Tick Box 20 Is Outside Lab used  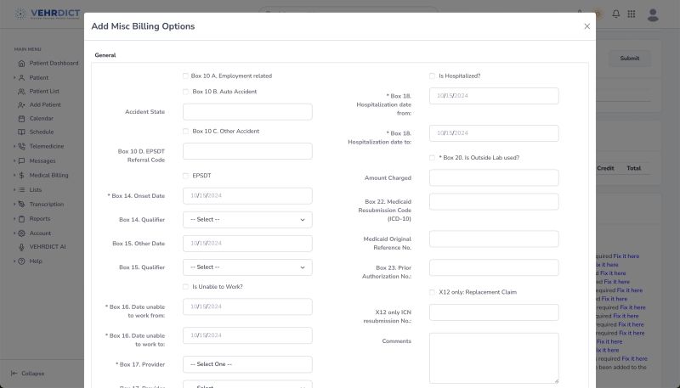pyautogui.click(x=432, y=157)
